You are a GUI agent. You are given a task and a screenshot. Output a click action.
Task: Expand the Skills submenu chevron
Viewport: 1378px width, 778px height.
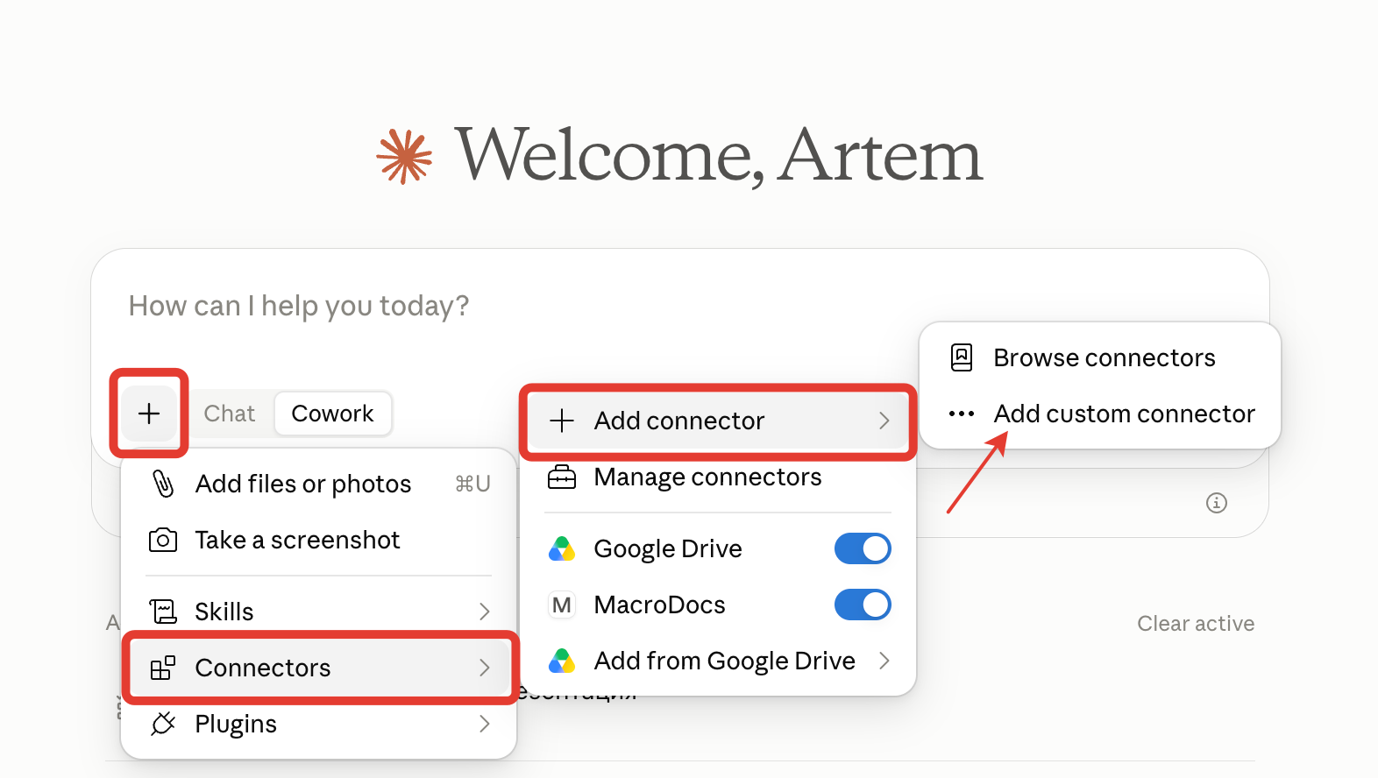click(x=485, y=612)
